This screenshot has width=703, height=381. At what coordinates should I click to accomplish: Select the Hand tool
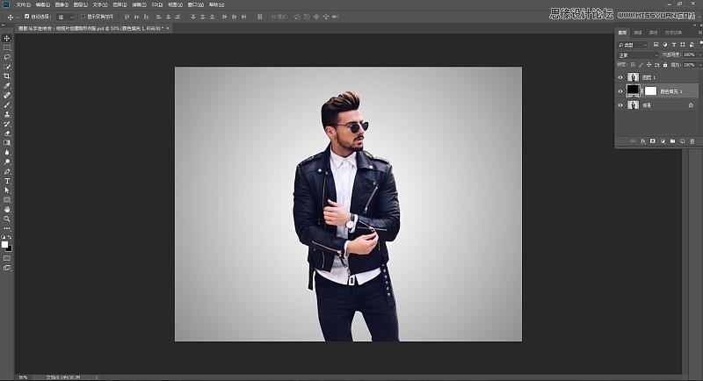[7, 209]
